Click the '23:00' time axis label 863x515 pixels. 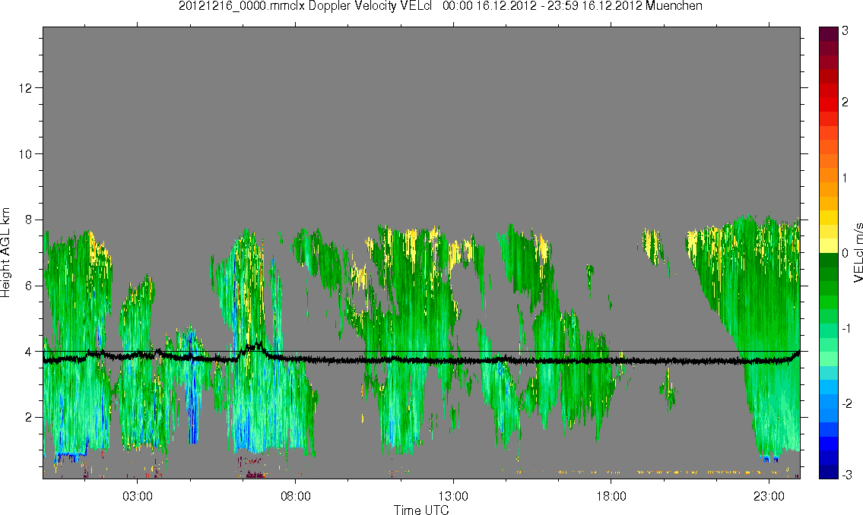769,496
